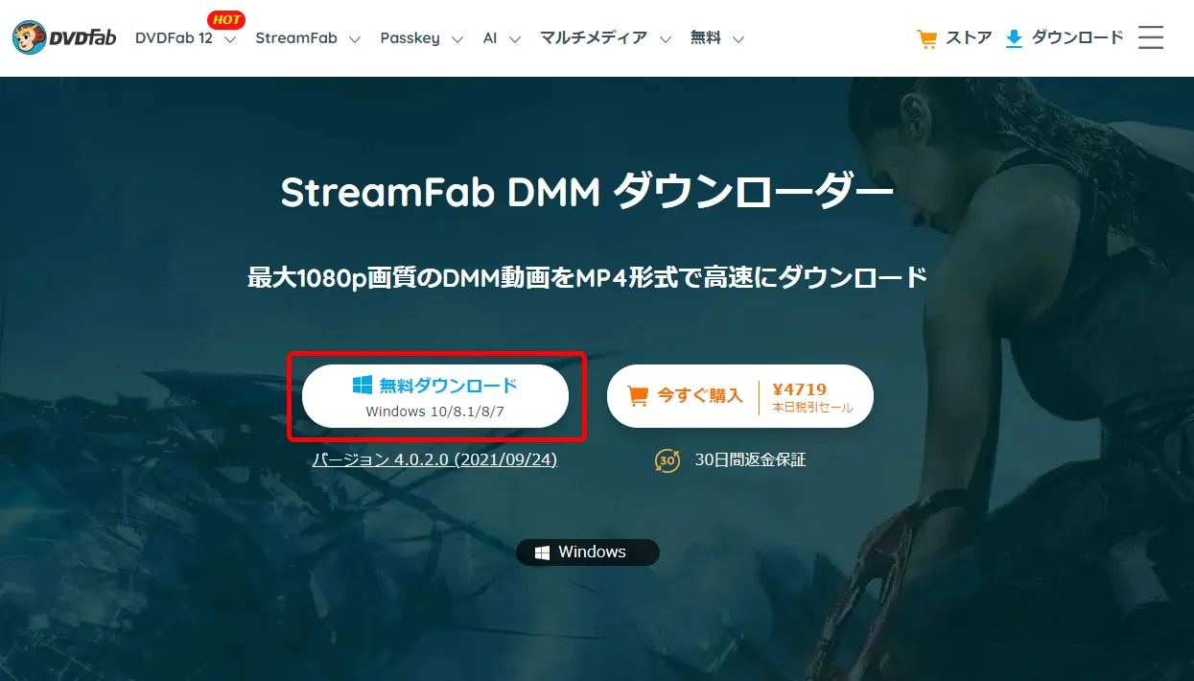Open the store shopping cart icon
The image size is (1194, 681).
click(926, 39)
